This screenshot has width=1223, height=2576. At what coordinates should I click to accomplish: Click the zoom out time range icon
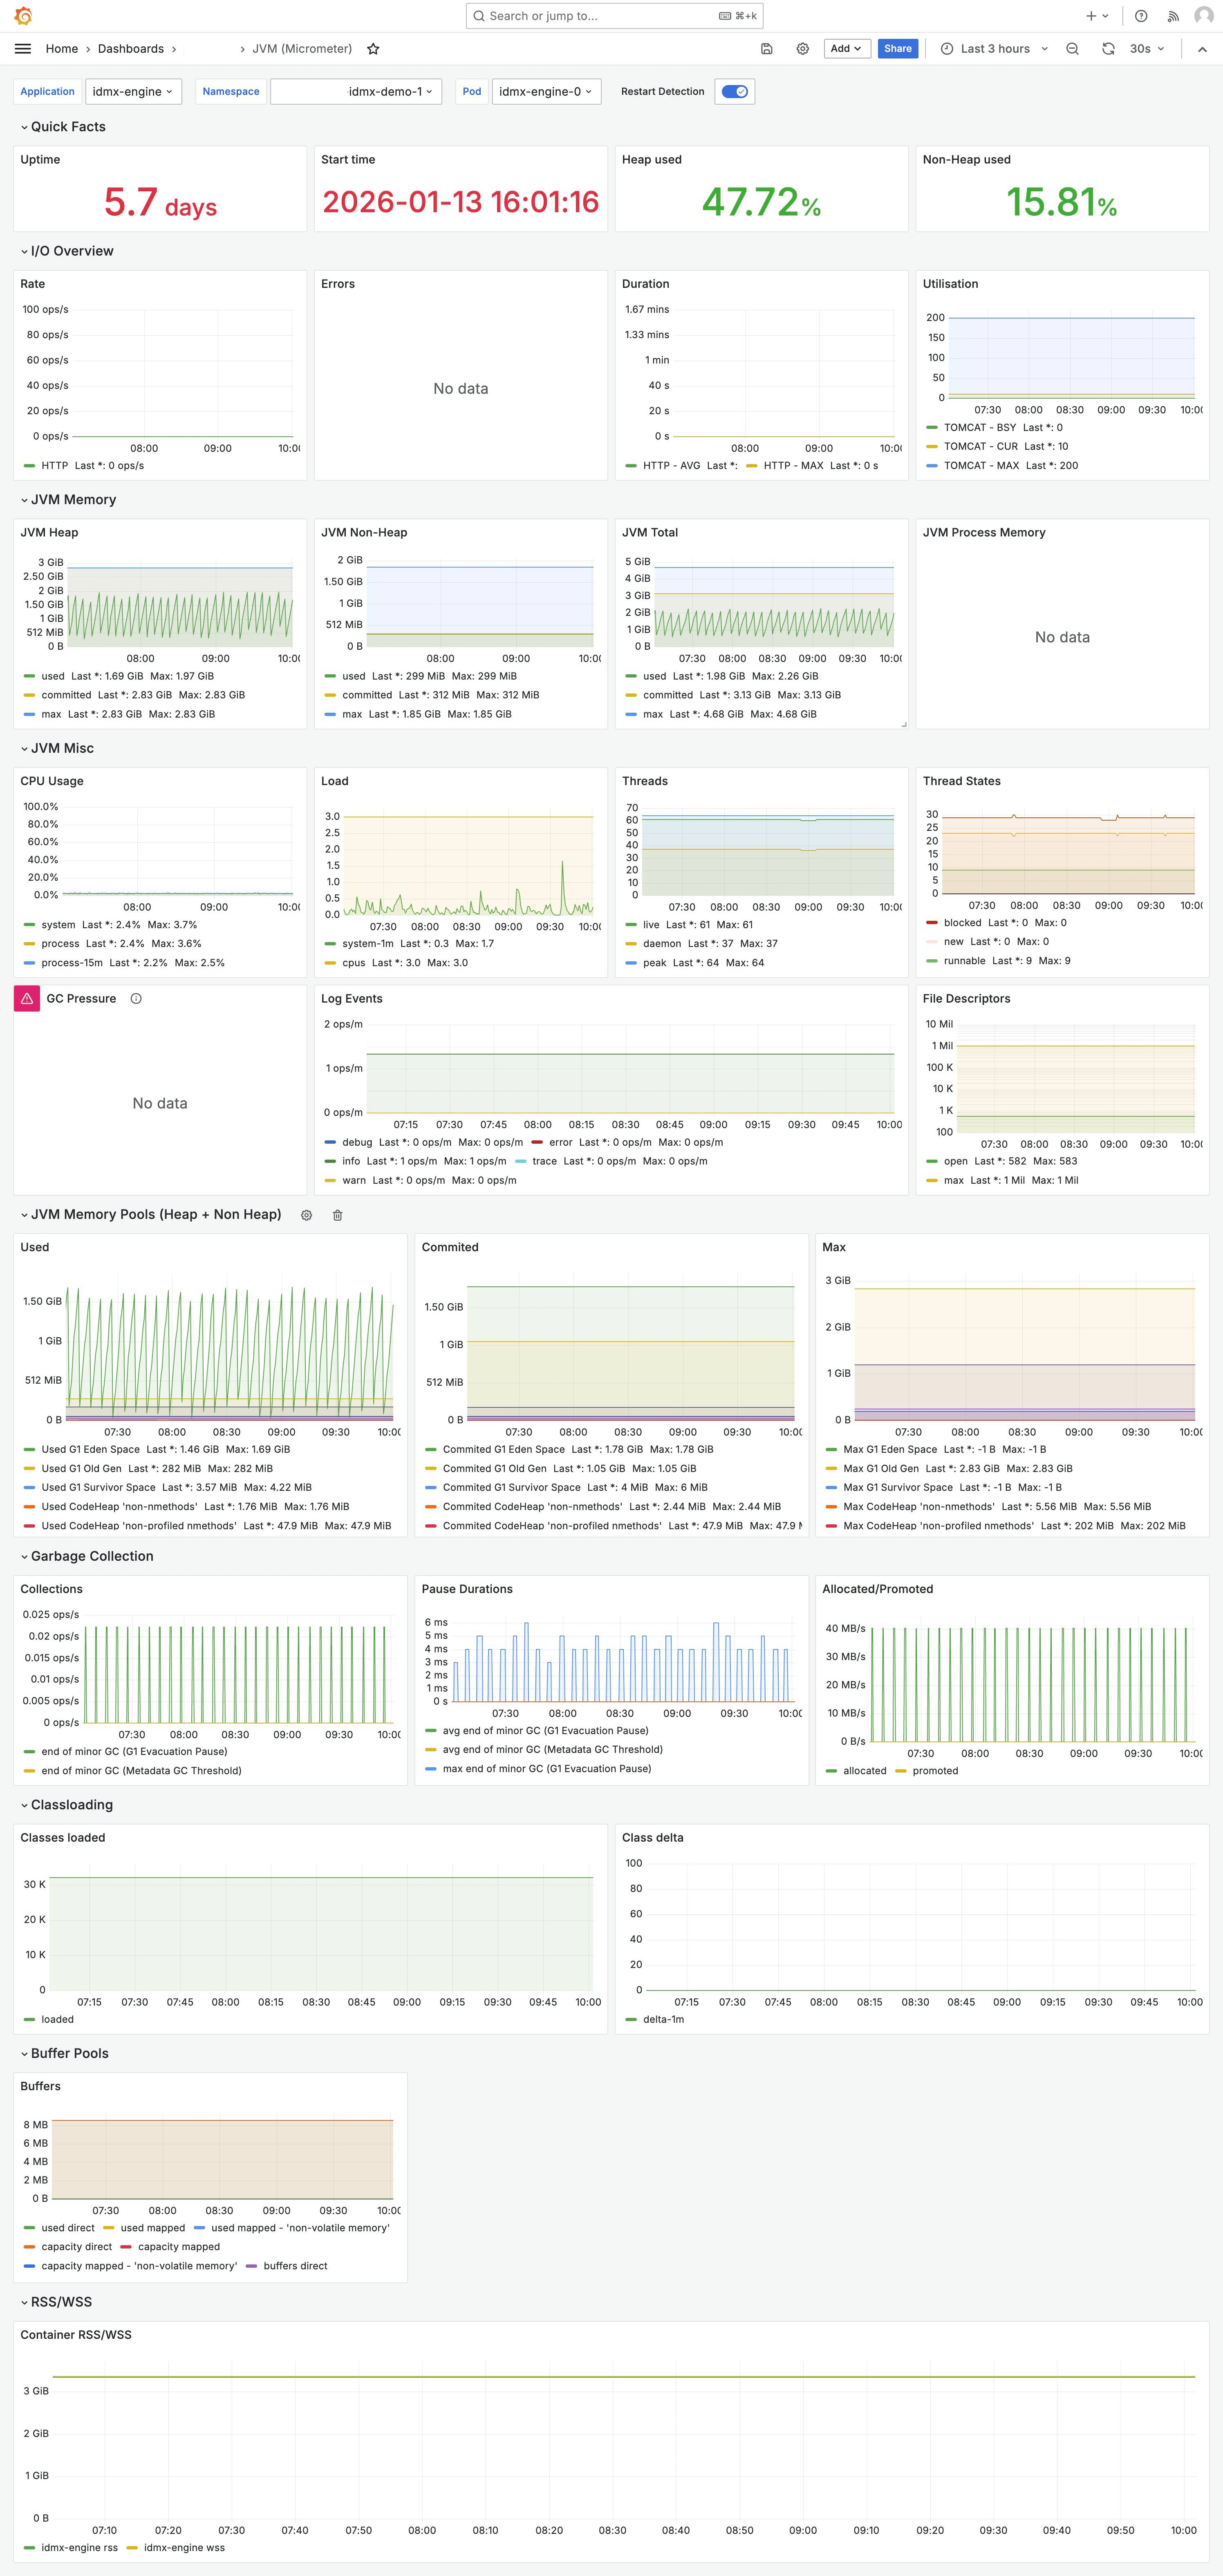1072,49
